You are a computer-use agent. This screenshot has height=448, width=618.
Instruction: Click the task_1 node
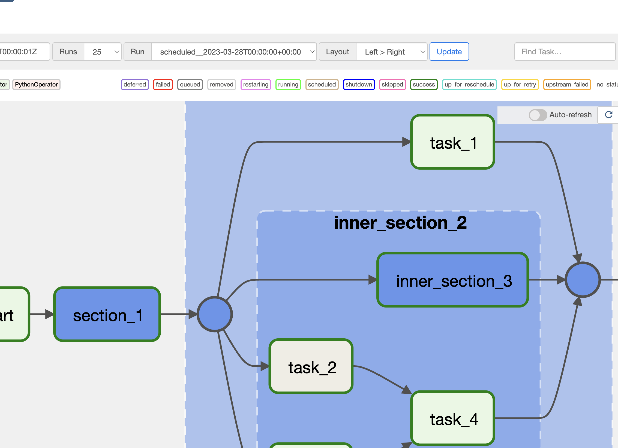453,142
